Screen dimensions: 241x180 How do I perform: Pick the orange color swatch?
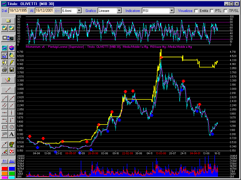click(4, 173)
